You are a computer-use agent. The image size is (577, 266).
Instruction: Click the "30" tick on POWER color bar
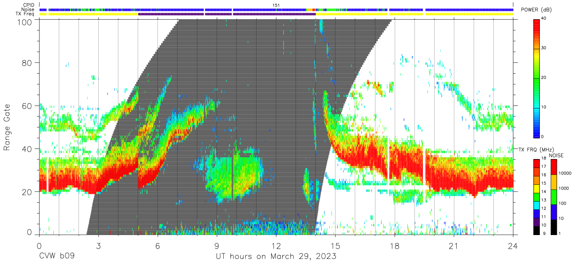543,48
